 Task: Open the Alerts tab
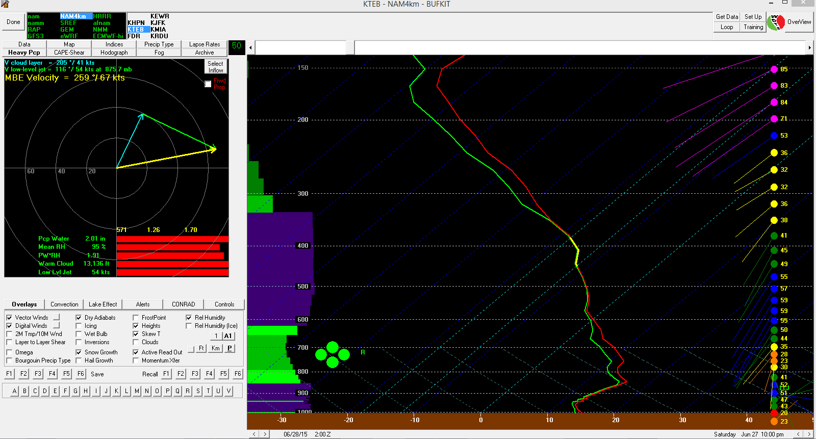tap(143, 304)
